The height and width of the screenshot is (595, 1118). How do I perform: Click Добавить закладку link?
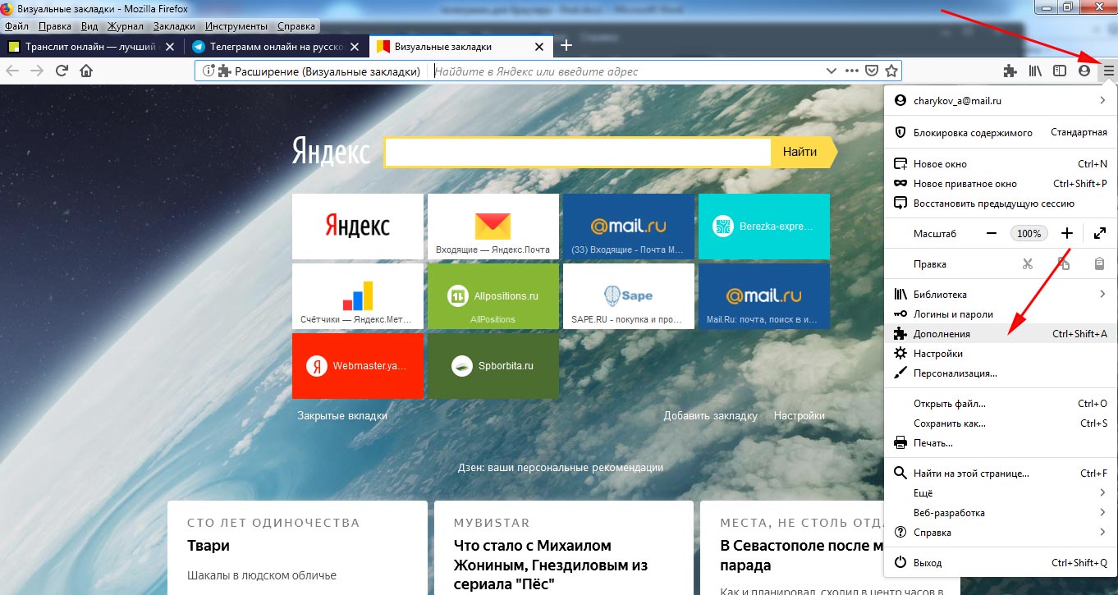pyautogui.click(x=710, y=416)
